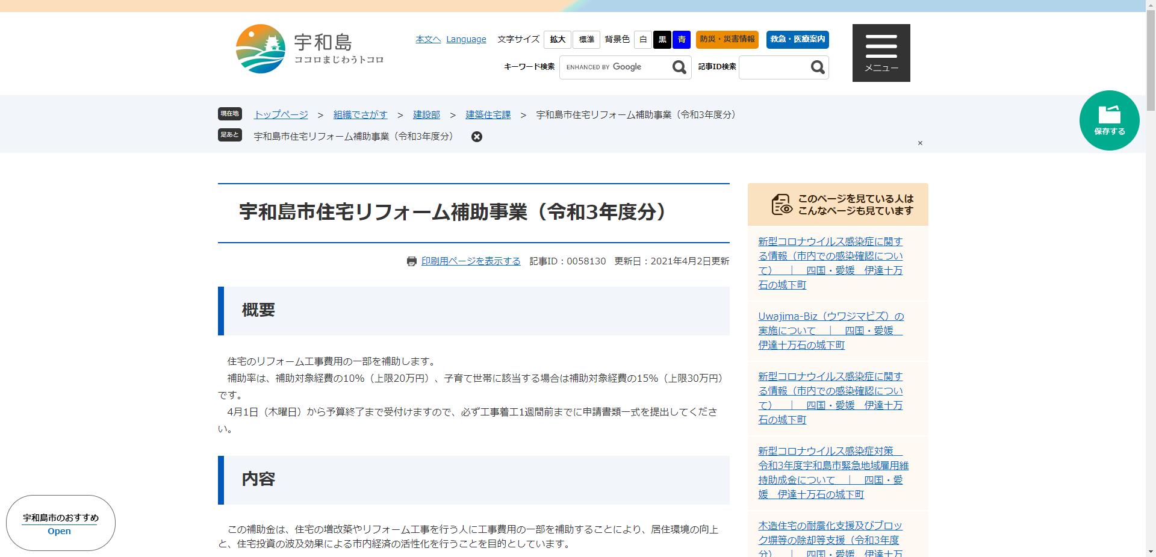Viewport: 1156px width, 557px height.
Task: Click the printer icon next to 印刷用ページを表示する
Action: (411, 261)
